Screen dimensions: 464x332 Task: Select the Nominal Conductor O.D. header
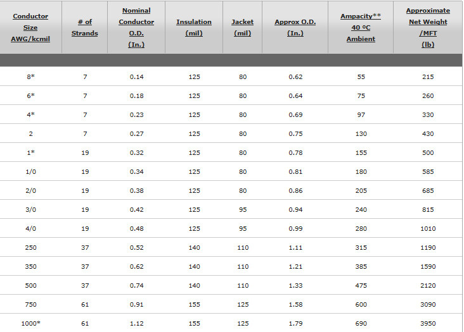pyautogui.click(x=136, y=27)
